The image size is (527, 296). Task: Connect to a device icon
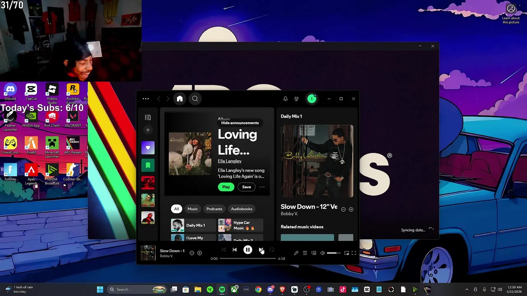(x=314, y=253)
